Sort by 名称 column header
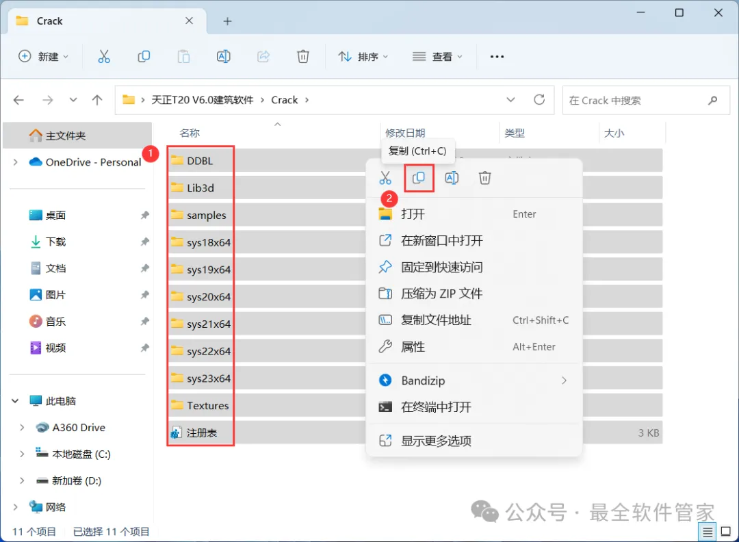The height and width of the screenshot is (542, 739). pyautogui.click(x=190, y=133)
